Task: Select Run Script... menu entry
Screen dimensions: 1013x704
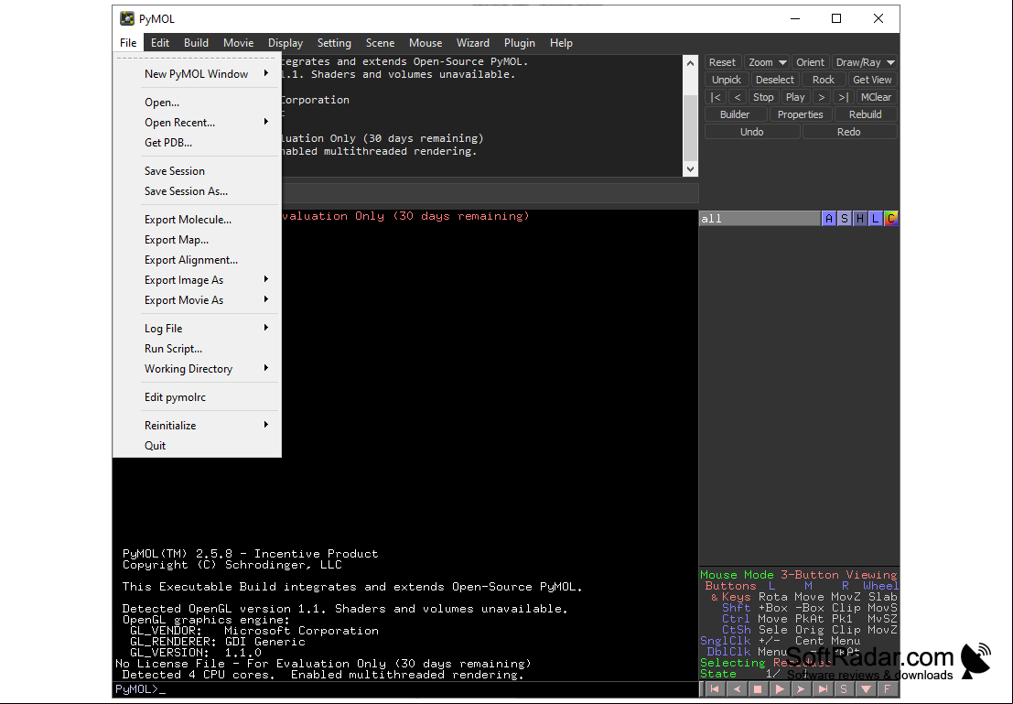Action: pyautogui.click(x=197, y=349)
